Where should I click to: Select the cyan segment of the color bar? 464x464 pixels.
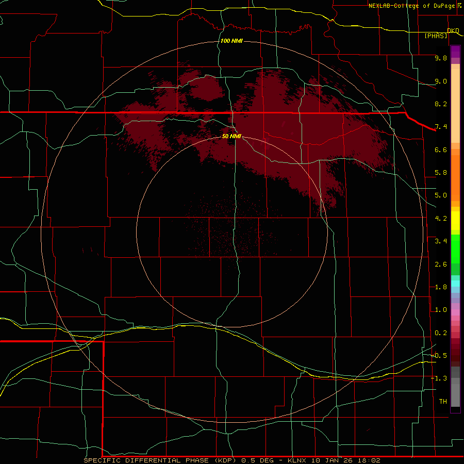[455, 284]
